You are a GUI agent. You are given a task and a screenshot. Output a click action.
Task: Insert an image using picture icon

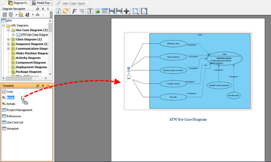click(x=98, y=11)
